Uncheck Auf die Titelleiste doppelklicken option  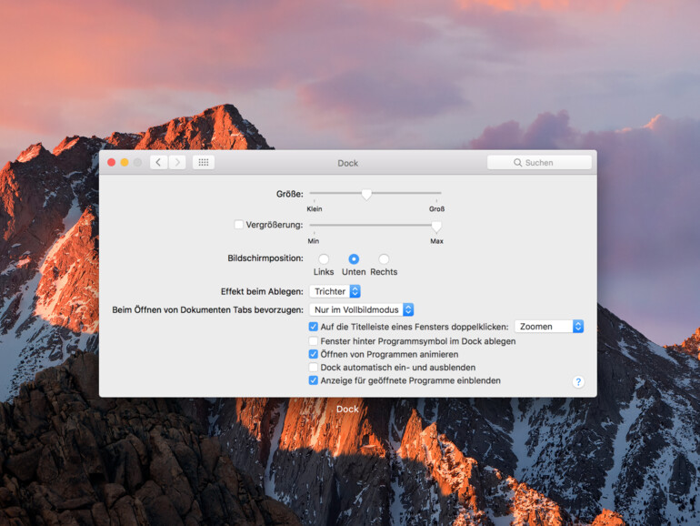coord(314,327)
